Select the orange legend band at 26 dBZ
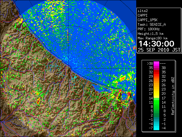Image resolution: width=182 pixels, height=137 pixels. pos(156,80)
